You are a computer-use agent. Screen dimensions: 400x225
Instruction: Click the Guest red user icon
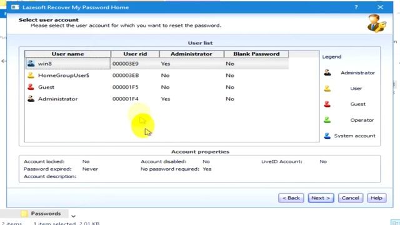[31, 87]
